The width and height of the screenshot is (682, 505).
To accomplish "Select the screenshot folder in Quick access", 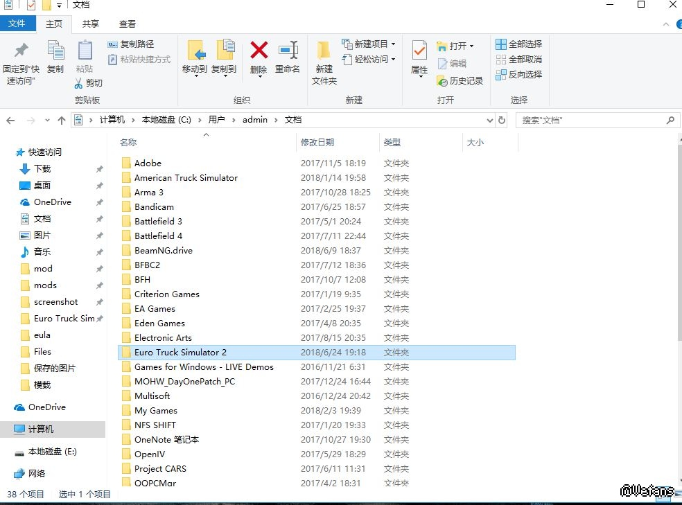I will pos(55,301).
